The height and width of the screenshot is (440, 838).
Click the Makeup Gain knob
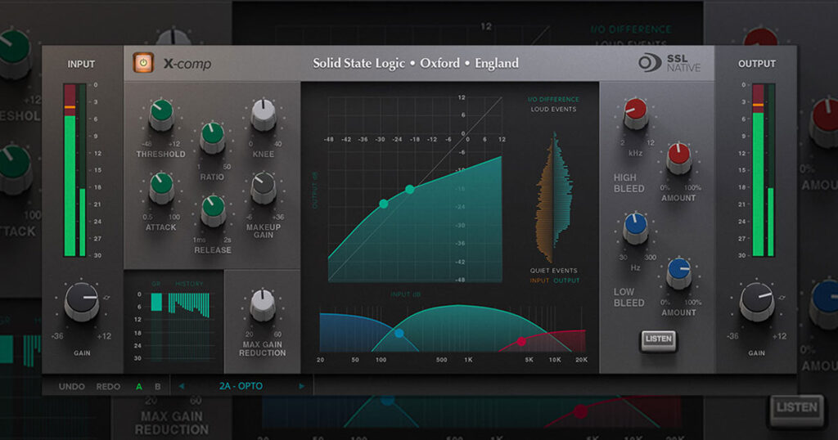pyautogui.click(x=264, y=187)
